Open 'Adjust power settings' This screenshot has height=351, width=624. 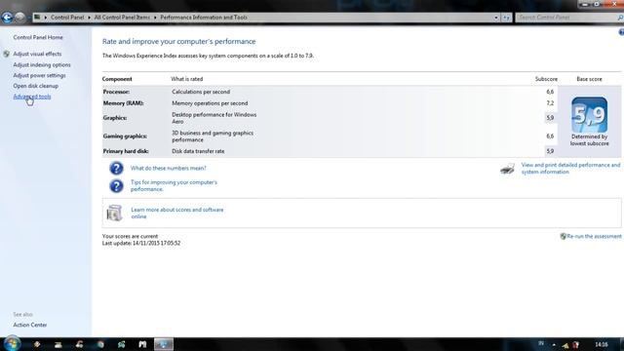(x=39, y=76)
